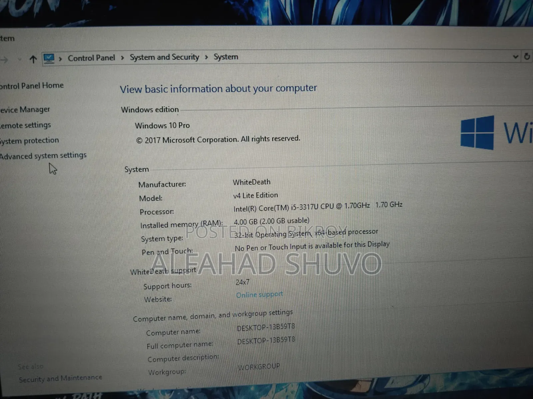The width and height of the screenshot is (533, 399).
Task: Click Computer name value DESKTOP-13B59T8
Action: click(x=266, y=328)
